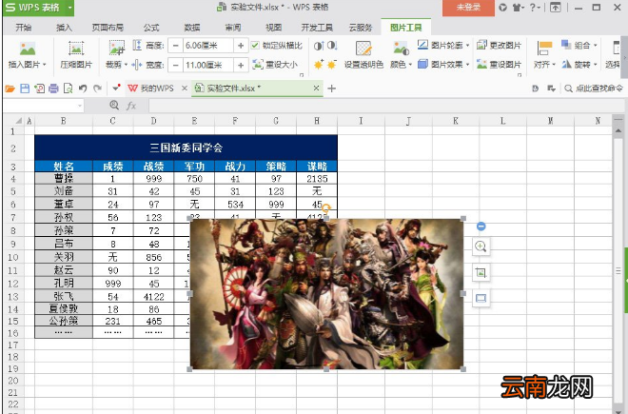Click the zoom magnifier icon beside picture

pos(481,246)
